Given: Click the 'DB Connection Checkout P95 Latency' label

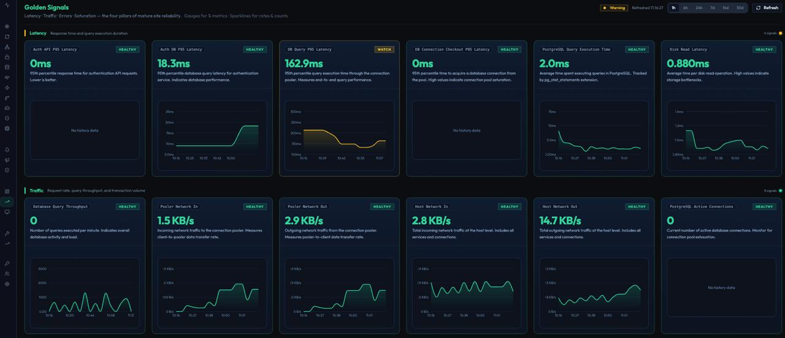Looking at the screenshot, I should (452, 50).
